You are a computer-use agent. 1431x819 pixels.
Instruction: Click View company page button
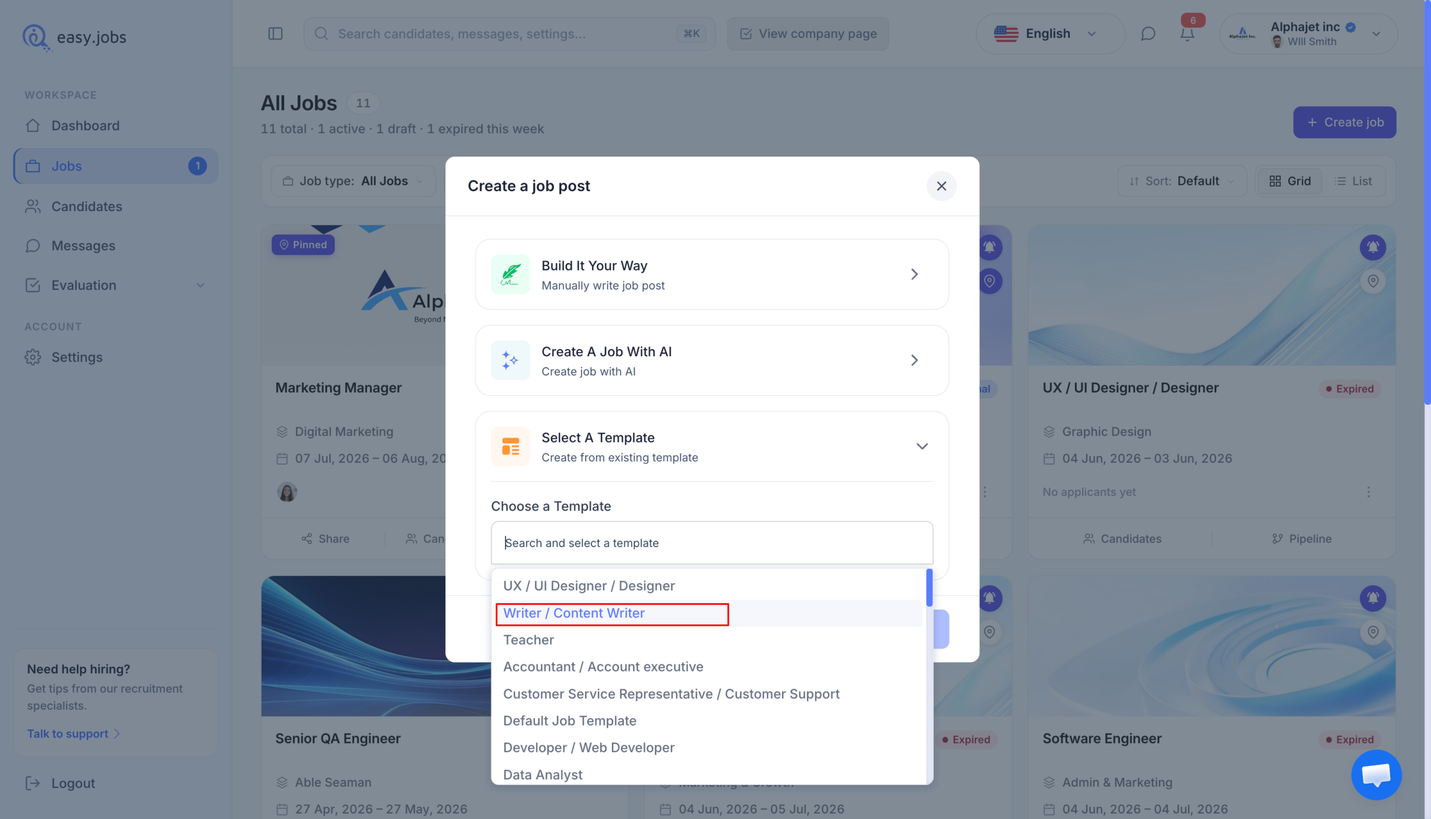coord(808,34)
